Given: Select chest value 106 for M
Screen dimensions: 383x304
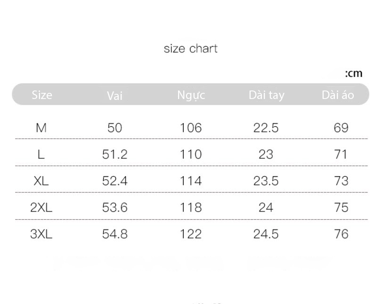Looking at the screenshot, I should (191, 128).
